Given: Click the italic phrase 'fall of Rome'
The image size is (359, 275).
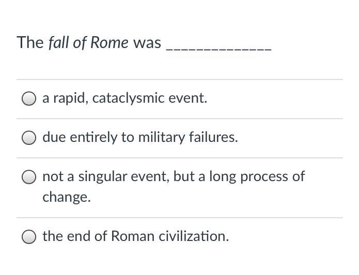Looking at the screenshot, I should 88,42.
